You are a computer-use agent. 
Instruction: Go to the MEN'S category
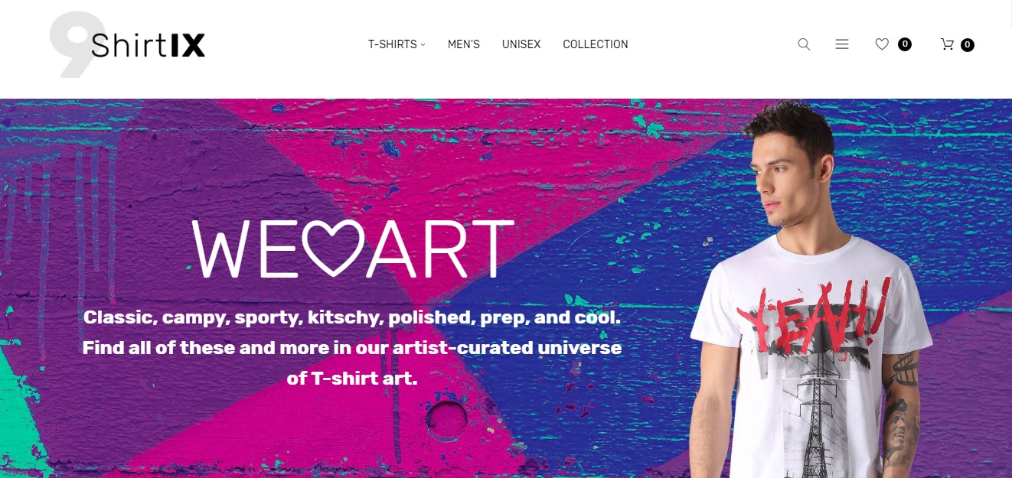(x=464, y=44)
